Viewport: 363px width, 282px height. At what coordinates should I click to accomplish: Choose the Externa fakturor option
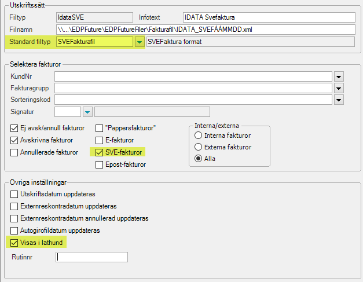[198, 147]
